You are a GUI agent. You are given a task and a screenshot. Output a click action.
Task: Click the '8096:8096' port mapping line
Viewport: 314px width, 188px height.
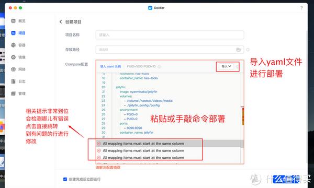point(133,128)
